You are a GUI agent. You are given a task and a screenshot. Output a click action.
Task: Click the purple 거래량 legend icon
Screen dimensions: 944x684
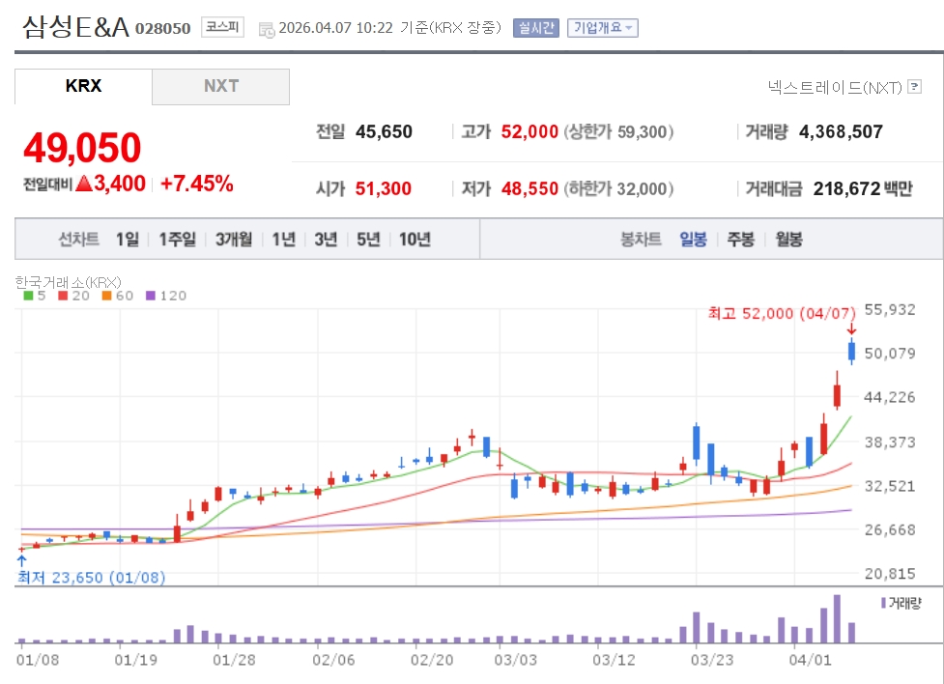click(883, 603)
